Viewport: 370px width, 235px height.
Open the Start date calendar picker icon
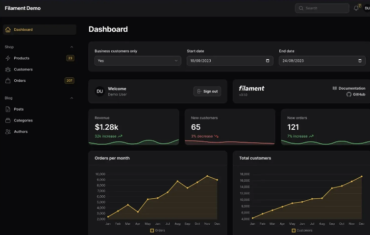(268, 61)
